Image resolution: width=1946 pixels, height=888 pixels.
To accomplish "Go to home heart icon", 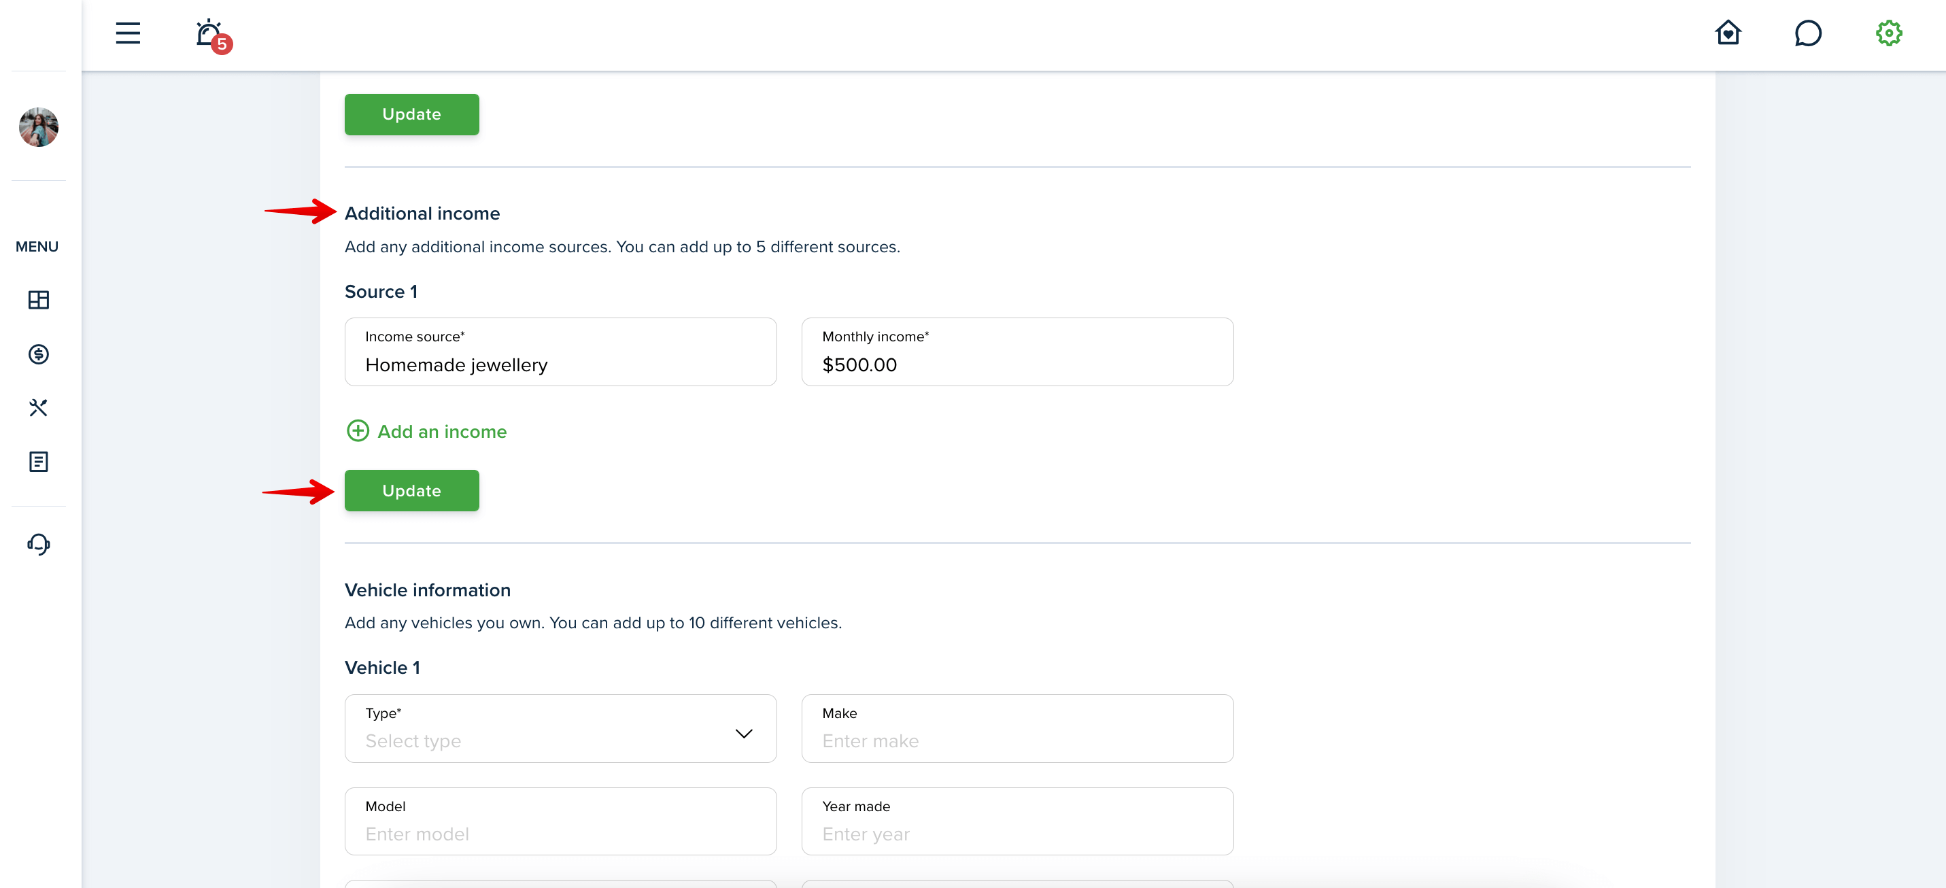I will coord(1728,33).
